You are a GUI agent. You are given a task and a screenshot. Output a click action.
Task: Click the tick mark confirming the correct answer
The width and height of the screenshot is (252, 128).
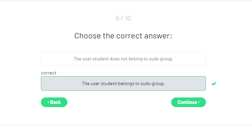click(x=214, y=84)
